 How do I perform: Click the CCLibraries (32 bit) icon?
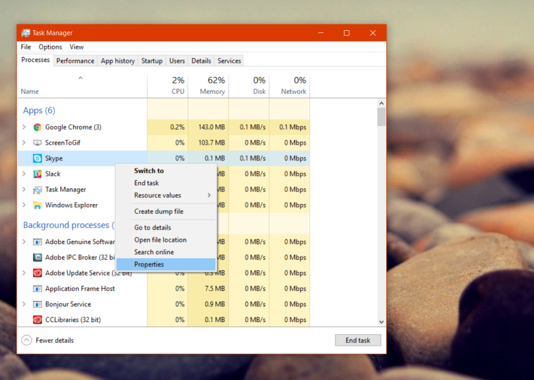[x=37, y=319]
